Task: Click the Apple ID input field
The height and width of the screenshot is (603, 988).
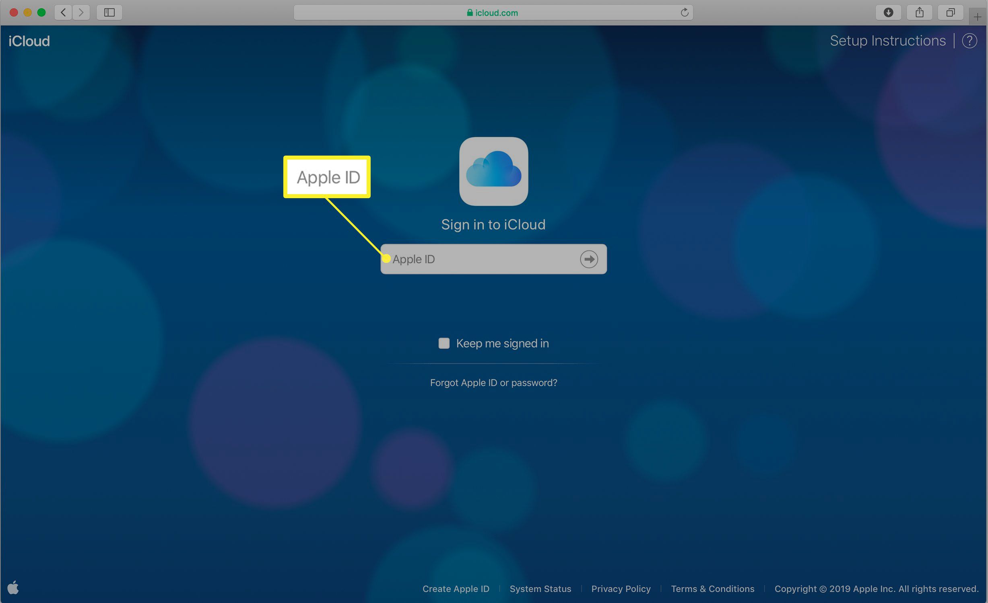Action: coord(494,259)
